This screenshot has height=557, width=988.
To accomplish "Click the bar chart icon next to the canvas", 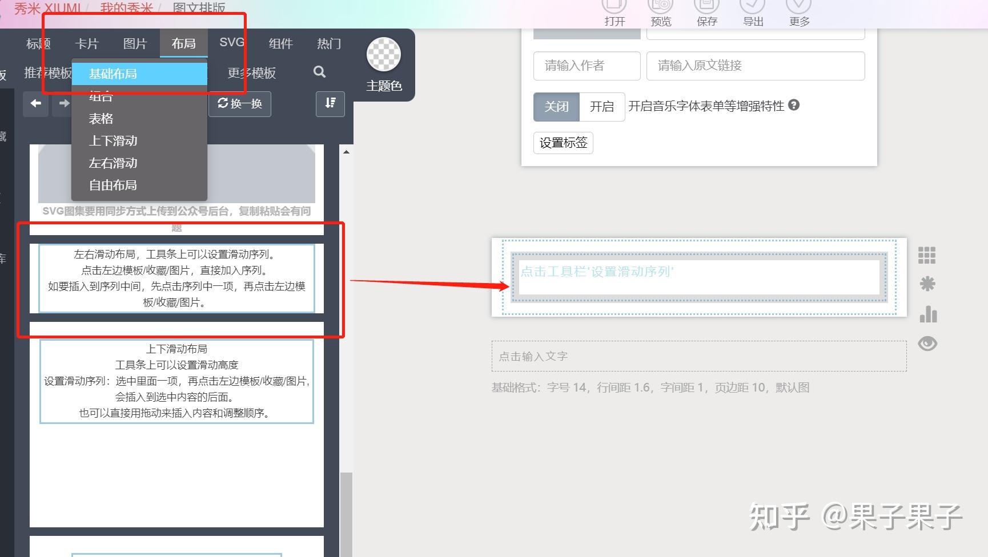I will point(927,314).
